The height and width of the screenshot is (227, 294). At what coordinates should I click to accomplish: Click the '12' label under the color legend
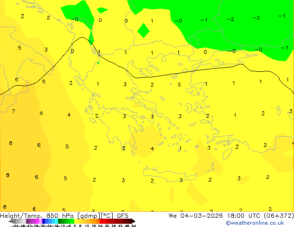(87, 226)
